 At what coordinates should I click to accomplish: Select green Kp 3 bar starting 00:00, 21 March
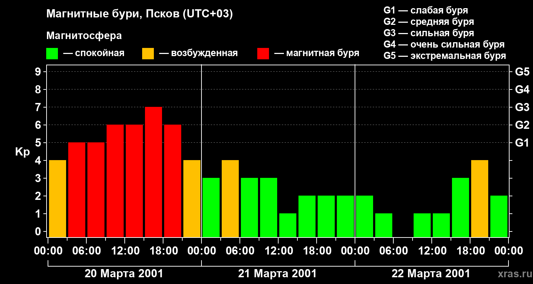211,208
